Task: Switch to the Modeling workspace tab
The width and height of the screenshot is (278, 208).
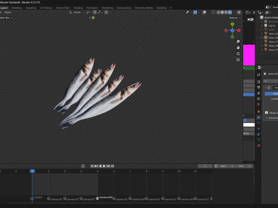Action: coord(17,8)
